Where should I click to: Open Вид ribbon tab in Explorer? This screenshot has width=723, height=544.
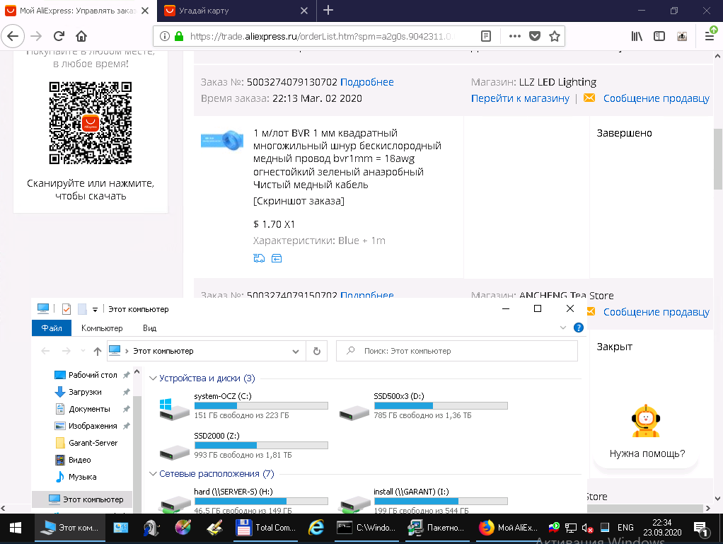[x=149, y=328]
